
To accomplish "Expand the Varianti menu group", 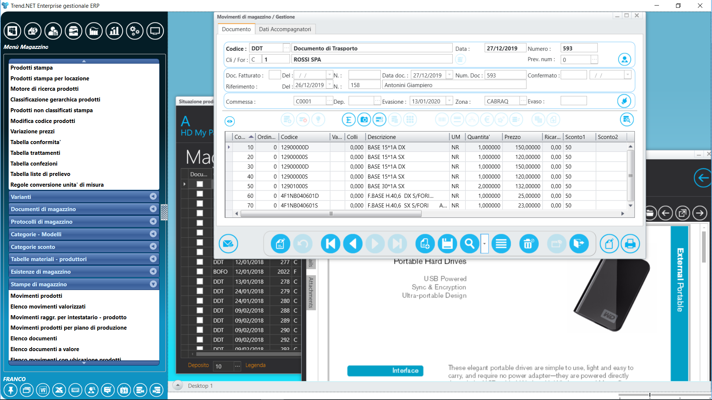I will [153, 197].
